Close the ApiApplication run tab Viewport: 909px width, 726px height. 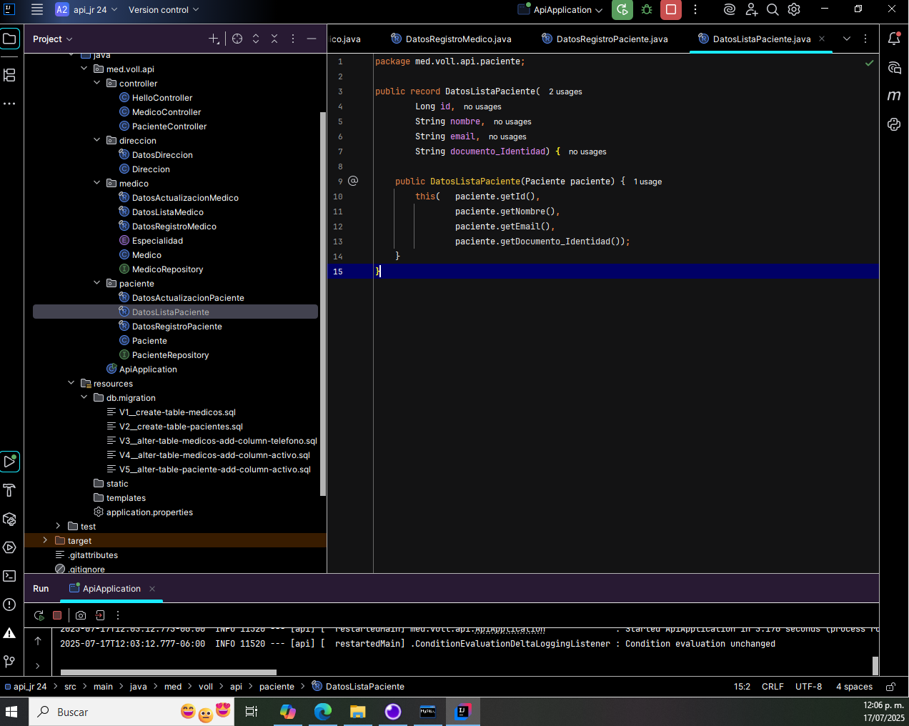click(x=152, y=589)
